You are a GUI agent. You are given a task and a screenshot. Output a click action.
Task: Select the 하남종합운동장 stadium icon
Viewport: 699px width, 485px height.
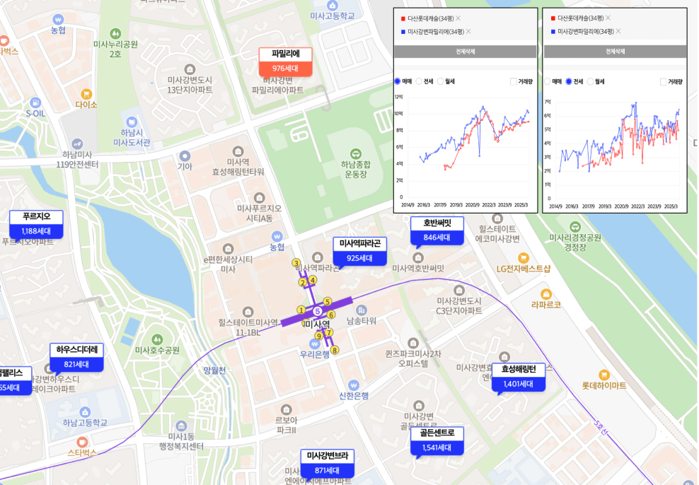355,153
